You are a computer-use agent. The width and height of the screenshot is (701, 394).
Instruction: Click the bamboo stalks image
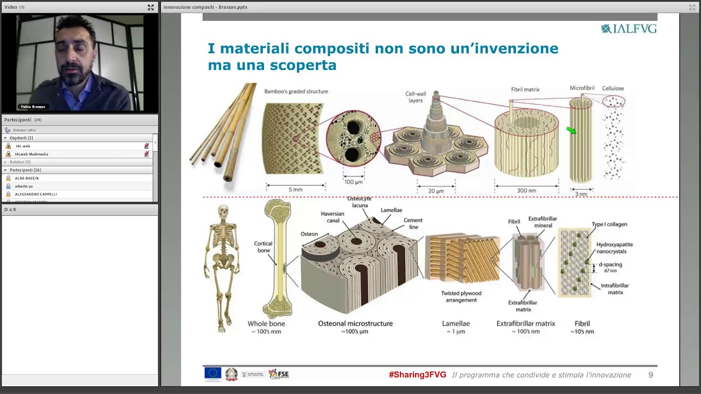[223, 132]
